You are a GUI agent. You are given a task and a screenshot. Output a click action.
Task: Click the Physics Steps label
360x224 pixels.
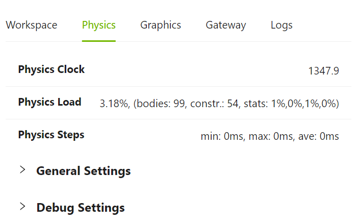click(51, 135)
